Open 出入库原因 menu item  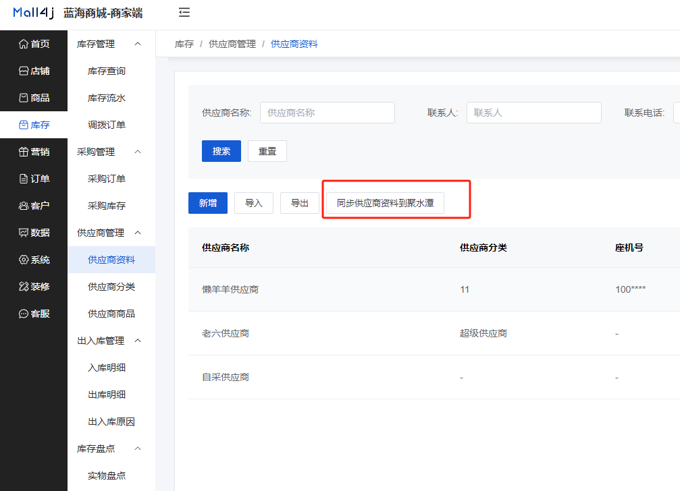pos(111,422)
